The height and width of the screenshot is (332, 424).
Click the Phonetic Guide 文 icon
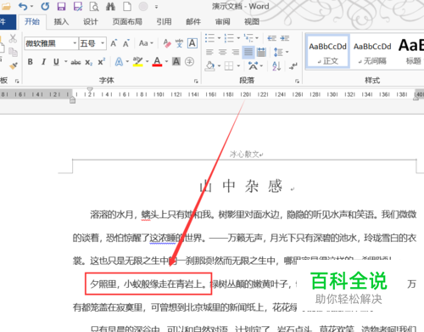click(x=179, y=43)
